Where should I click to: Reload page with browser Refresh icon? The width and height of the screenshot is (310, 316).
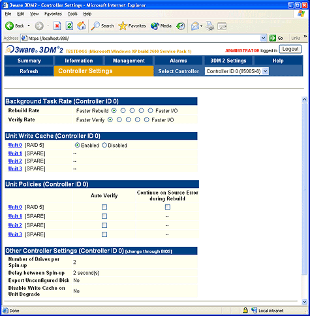coord(69,26)
